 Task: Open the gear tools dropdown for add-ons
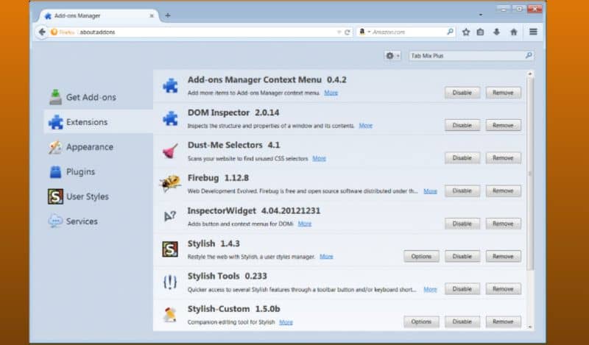[x=392, y=56]
